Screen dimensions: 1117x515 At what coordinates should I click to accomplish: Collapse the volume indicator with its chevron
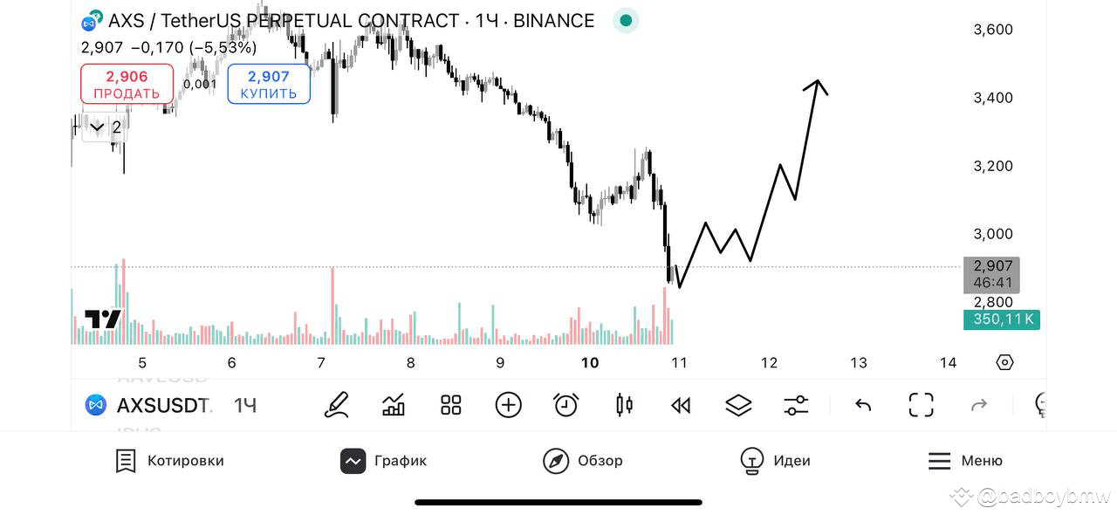96,127
